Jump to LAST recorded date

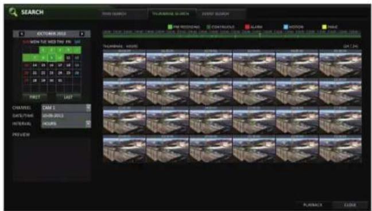[x=68, y=97]
